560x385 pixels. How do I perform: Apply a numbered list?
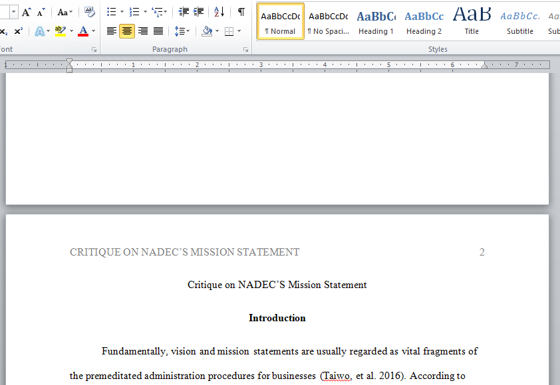tap(134, 12)
